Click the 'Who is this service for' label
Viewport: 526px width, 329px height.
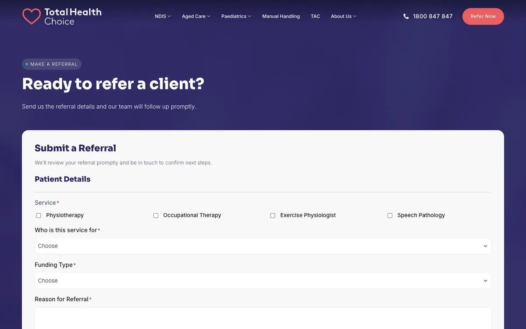66,230
